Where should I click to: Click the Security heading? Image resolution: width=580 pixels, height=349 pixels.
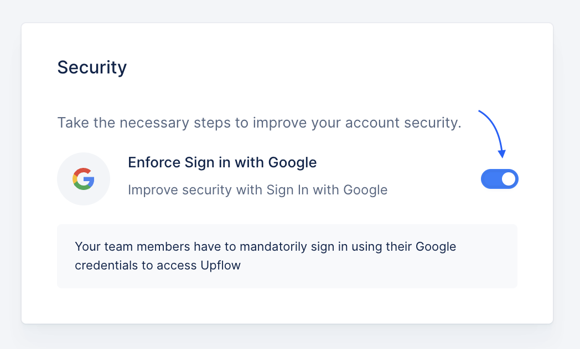[x=92, y=67]
